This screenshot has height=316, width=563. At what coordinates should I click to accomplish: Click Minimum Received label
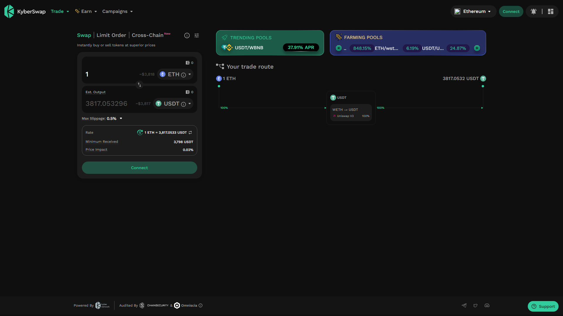(102, 142)
